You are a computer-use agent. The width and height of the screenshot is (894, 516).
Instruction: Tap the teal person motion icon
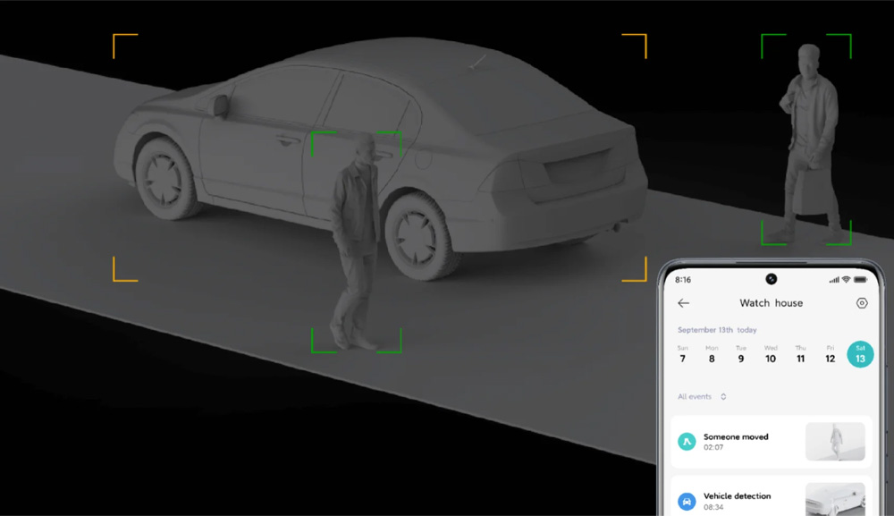tap(687, 441)
